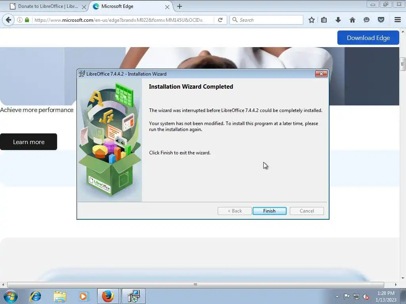This screenshot has height=304, width=406.
Task: Click the horizontal scrollbar left arrow
Action: 3,285
